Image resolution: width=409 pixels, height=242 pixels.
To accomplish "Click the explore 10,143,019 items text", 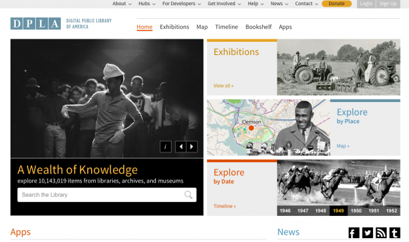I will [x=100, y=181].
